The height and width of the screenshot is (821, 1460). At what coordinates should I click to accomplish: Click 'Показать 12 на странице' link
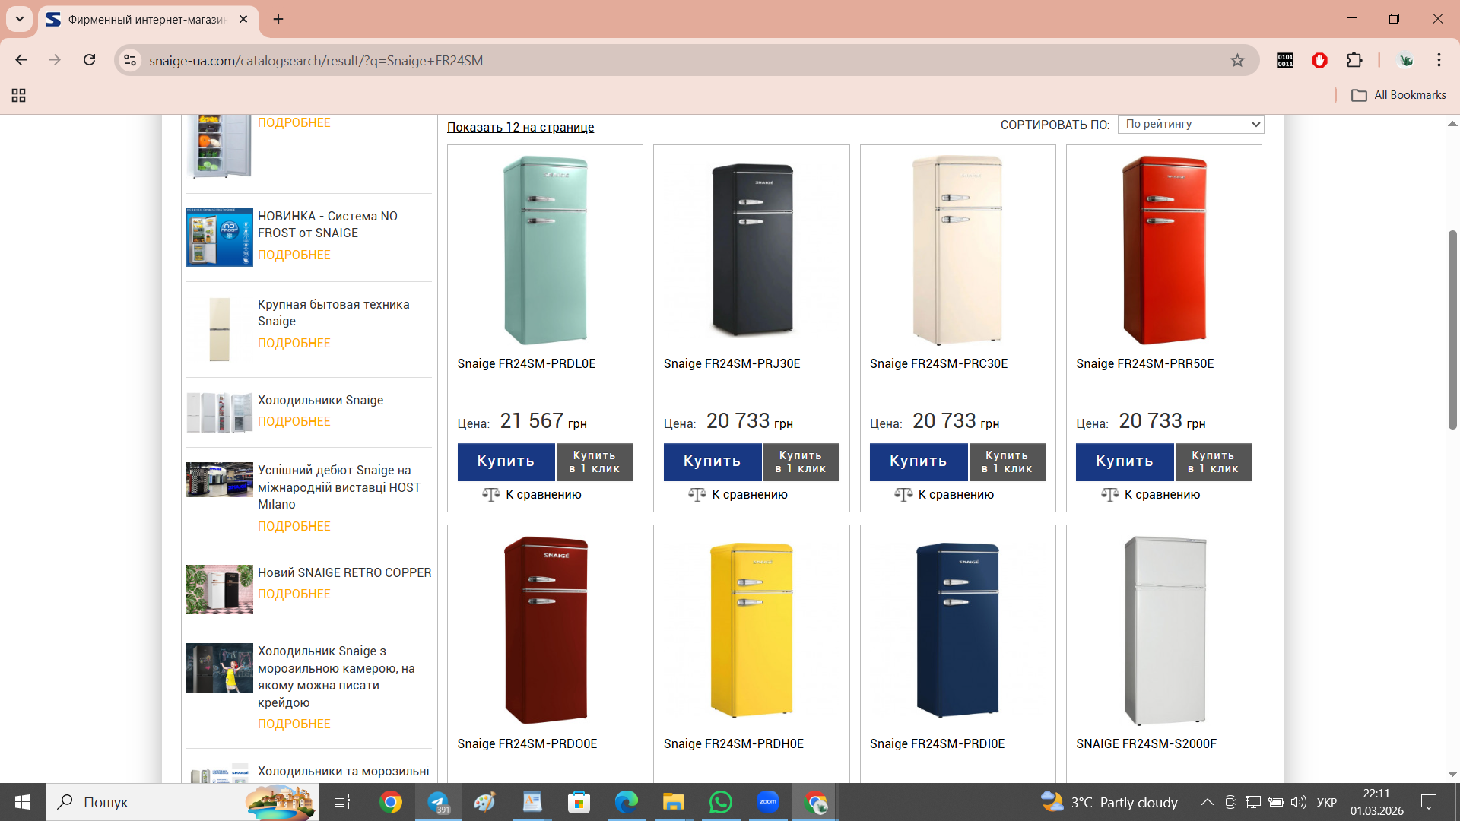(520, 127)
